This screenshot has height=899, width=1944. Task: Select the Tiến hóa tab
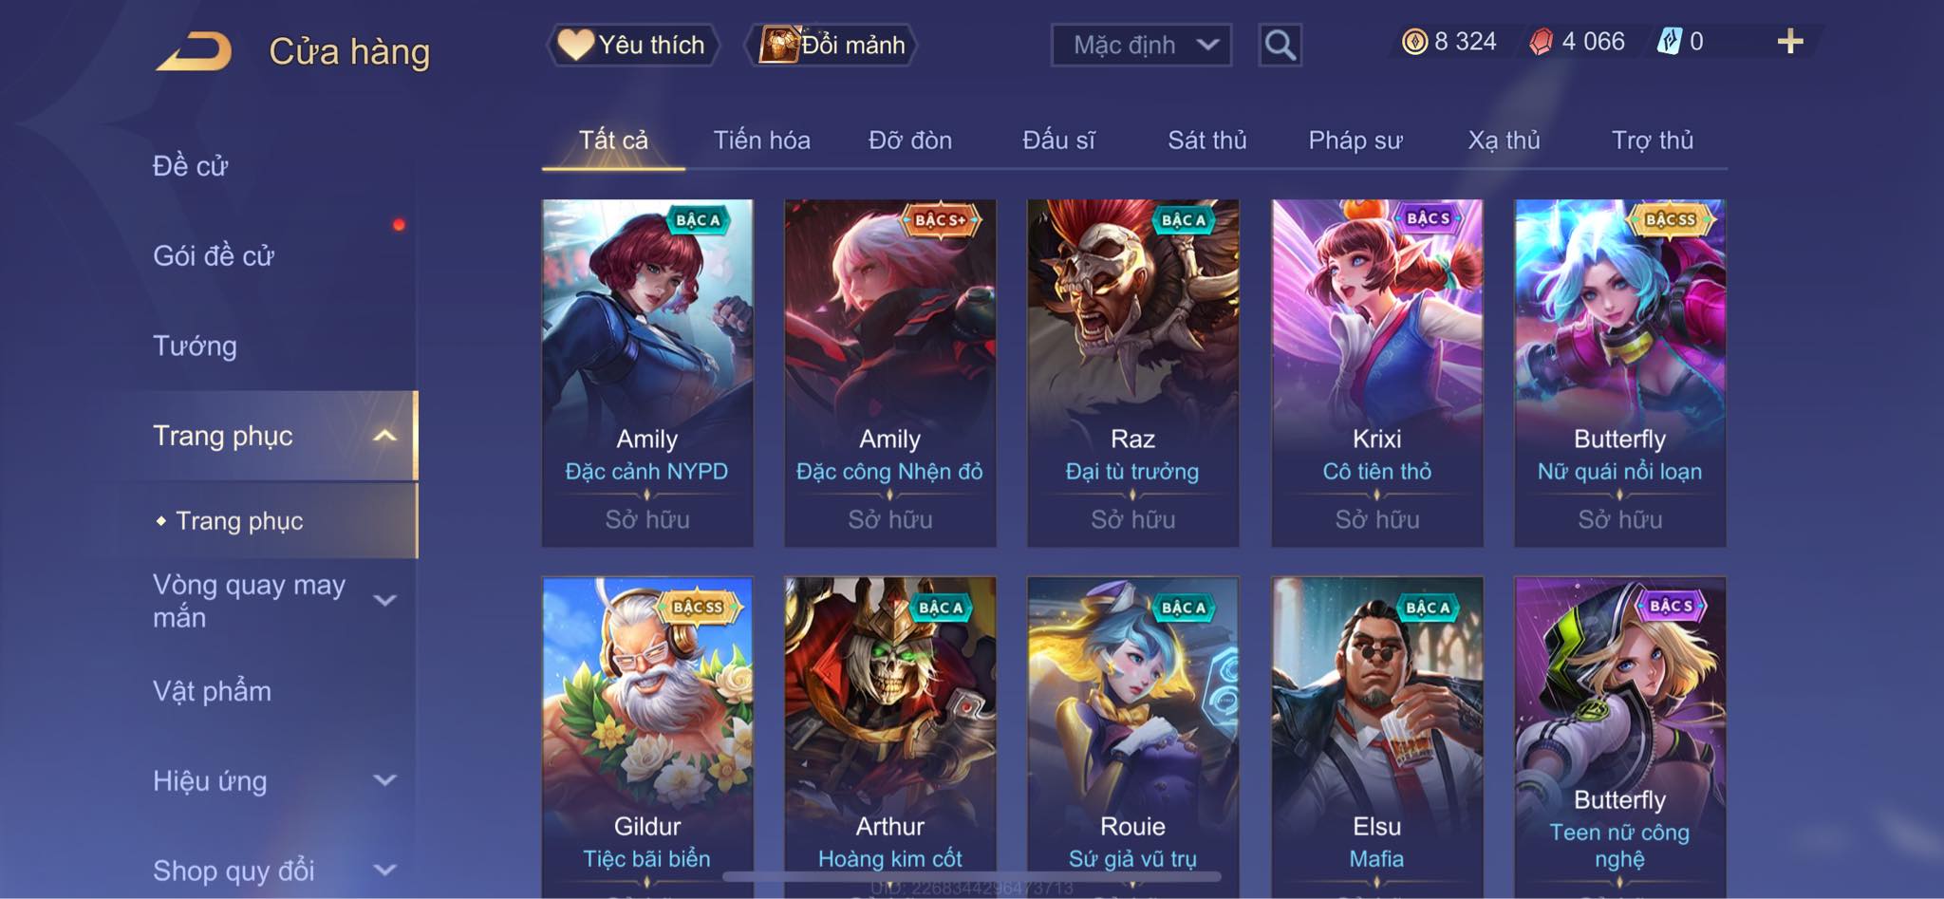pos(761,140)
